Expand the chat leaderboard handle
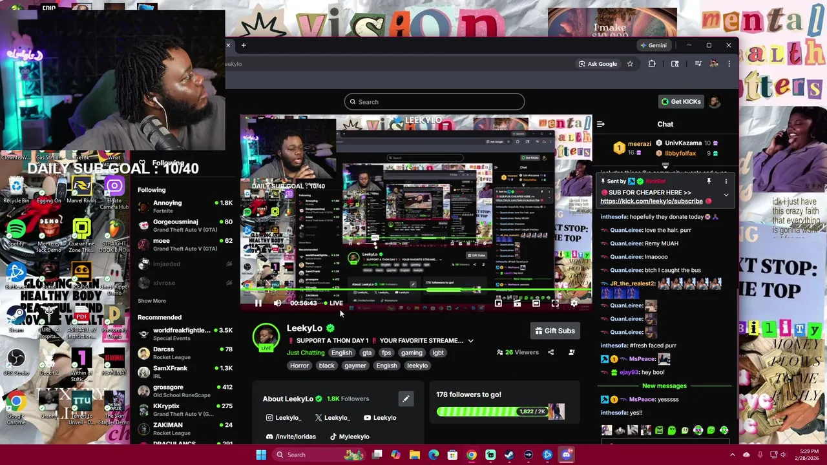827x465 pixels. tap(665, 166)
